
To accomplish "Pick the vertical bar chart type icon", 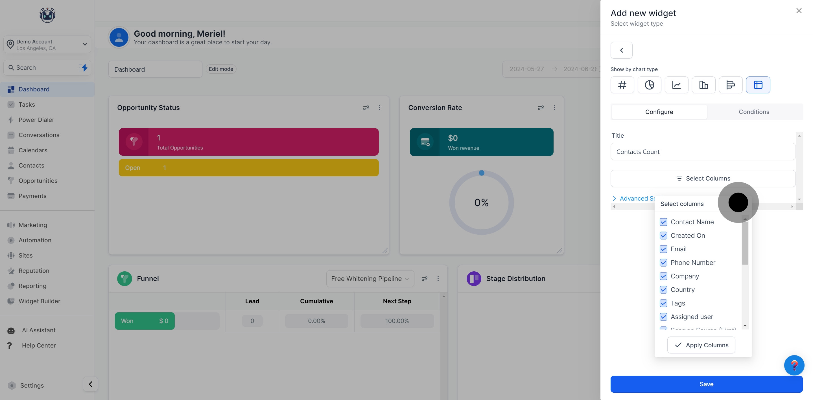I will (x=703, y=85).
